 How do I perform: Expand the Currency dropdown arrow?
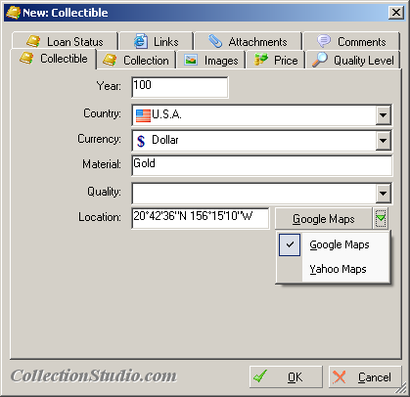(x=383, y=140)
